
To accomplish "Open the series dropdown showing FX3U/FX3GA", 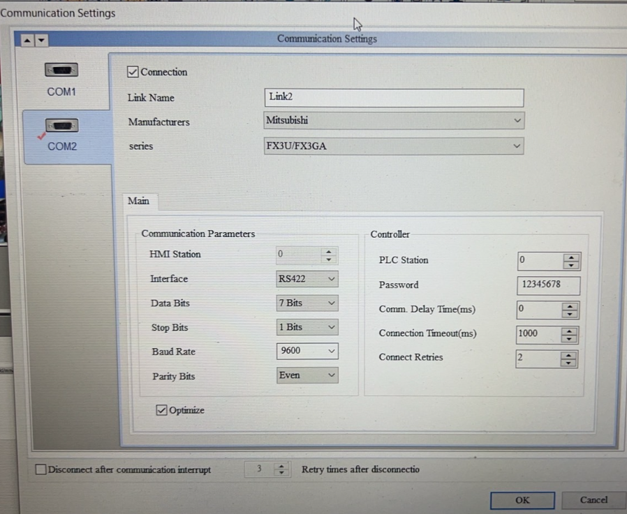I will [394, 146].
